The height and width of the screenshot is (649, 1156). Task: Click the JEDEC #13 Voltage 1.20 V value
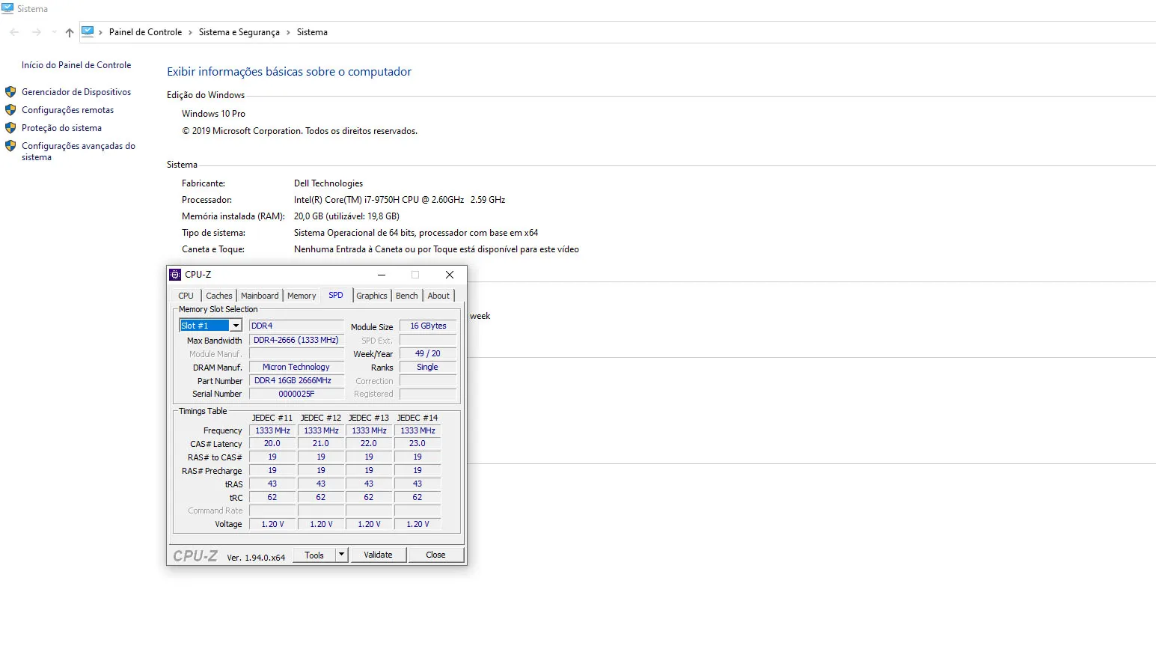click(369, 524)
